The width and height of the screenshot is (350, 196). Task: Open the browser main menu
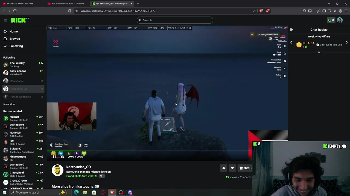pyautogui.click(x=346, y=11)
